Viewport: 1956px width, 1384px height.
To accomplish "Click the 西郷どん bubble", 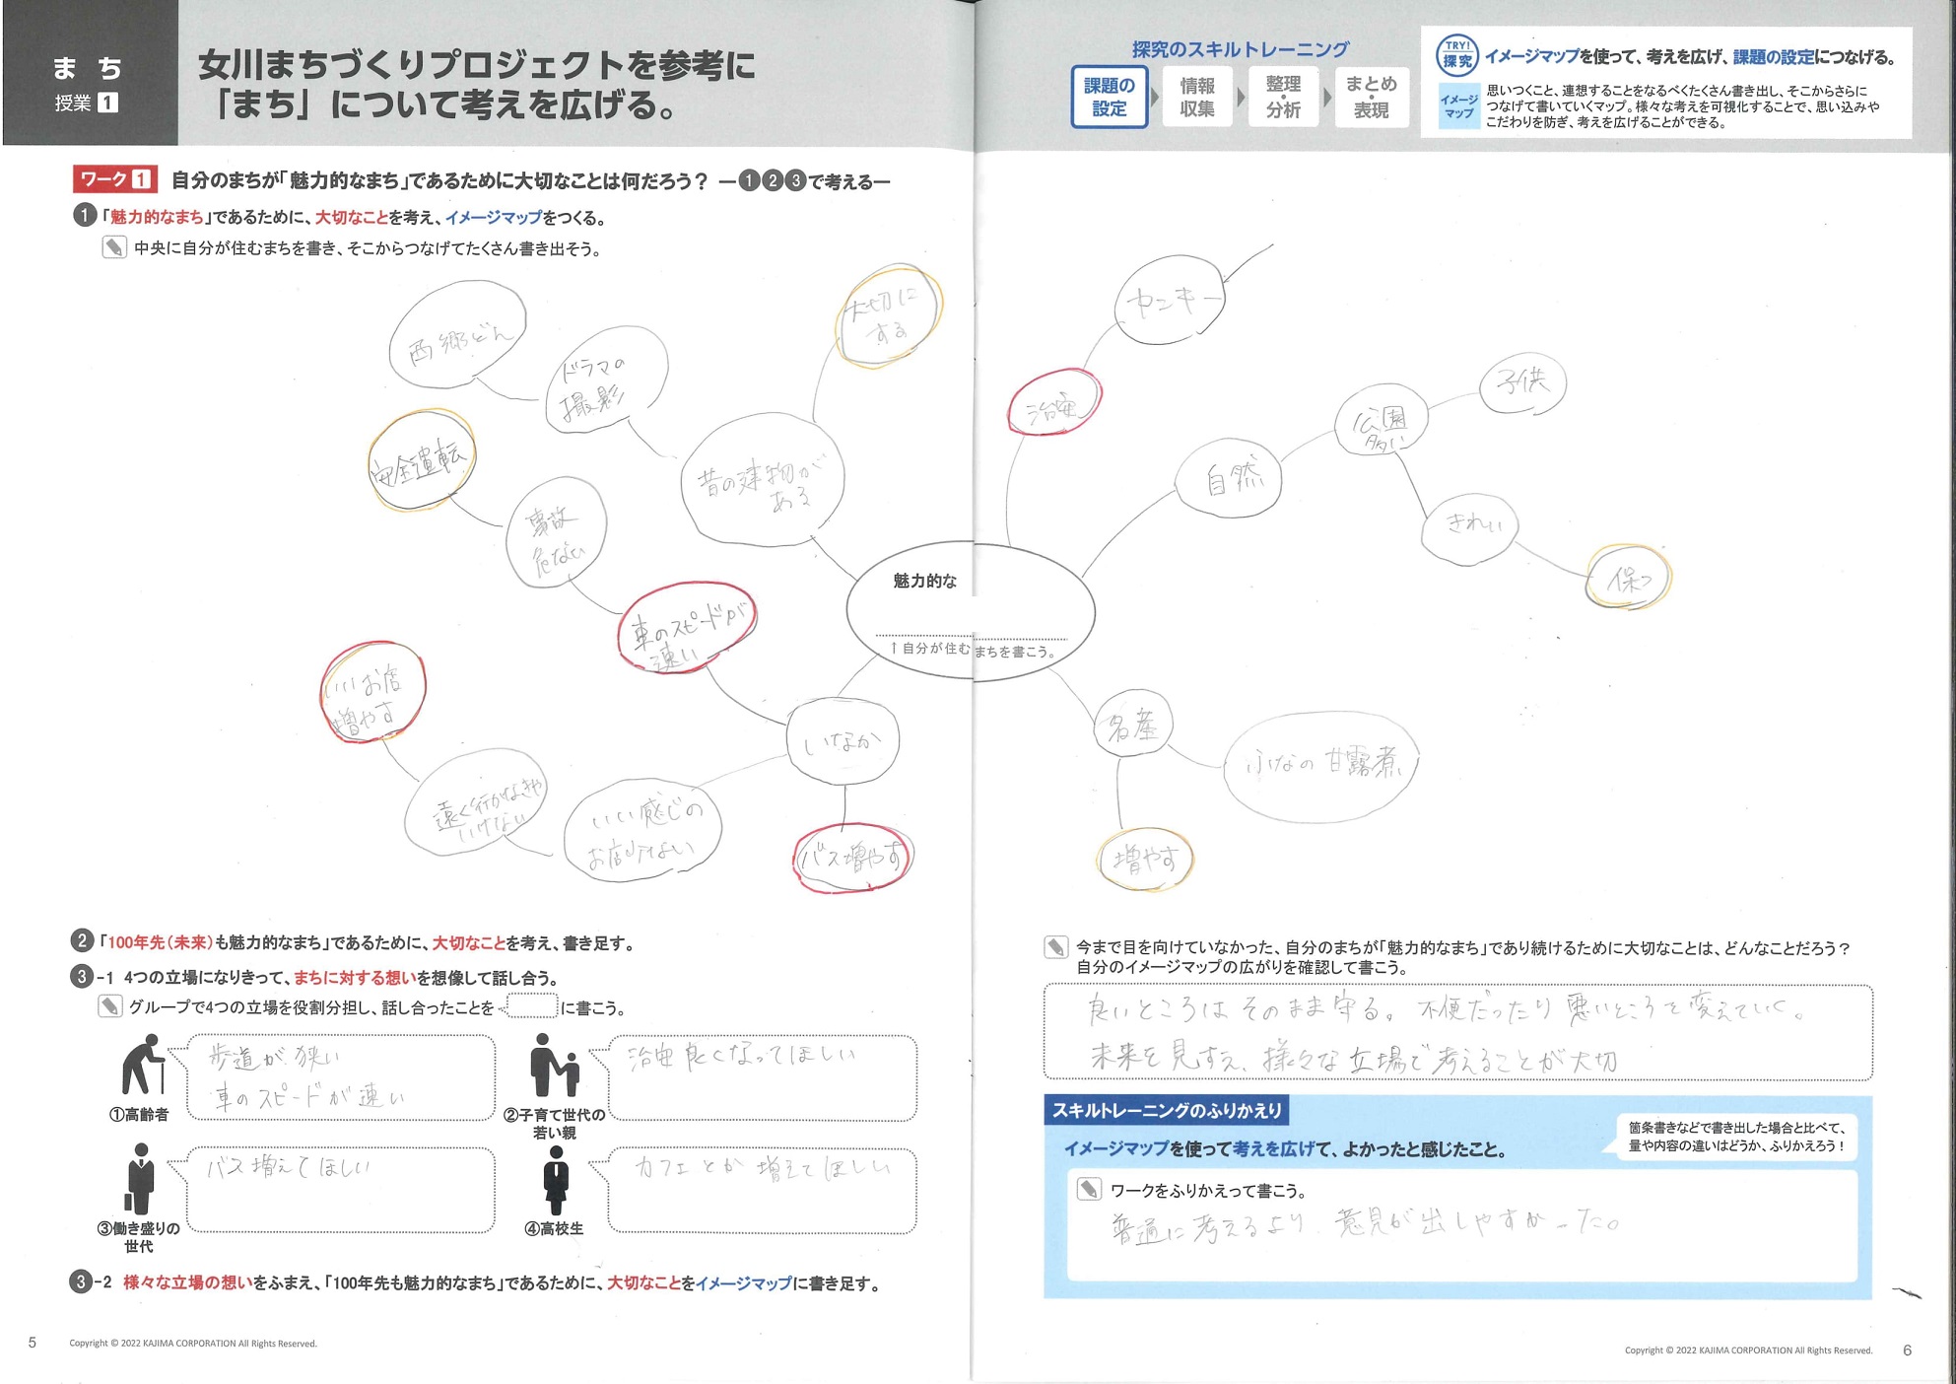I will (x=458, y=336).
